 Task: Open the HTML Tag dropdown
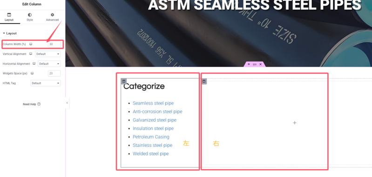tap(46, 83)
